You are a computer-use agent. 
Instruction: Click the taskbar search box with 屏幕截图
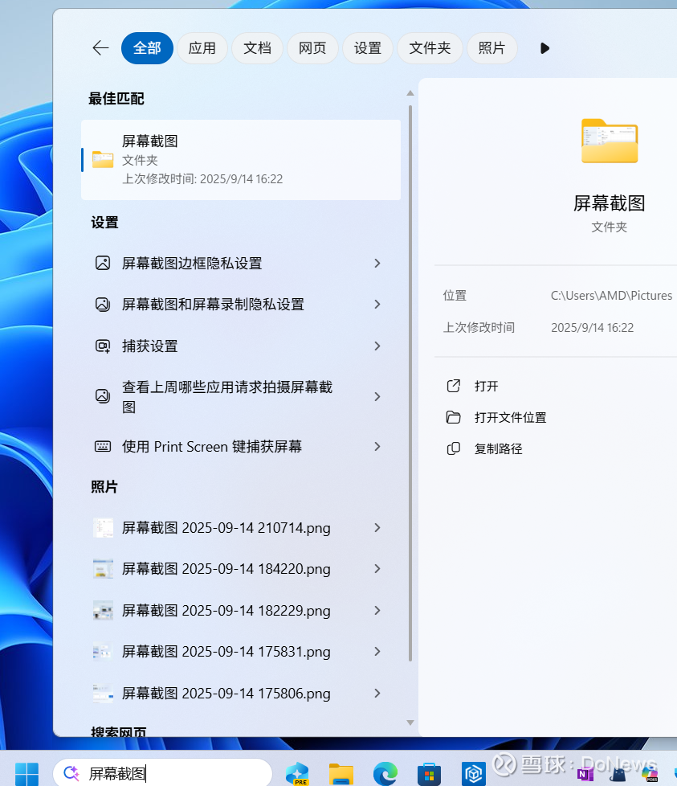tap(163, 773)
